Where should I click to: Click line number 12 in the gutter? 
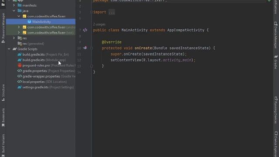pyautogui.click(x=79, y=60)
